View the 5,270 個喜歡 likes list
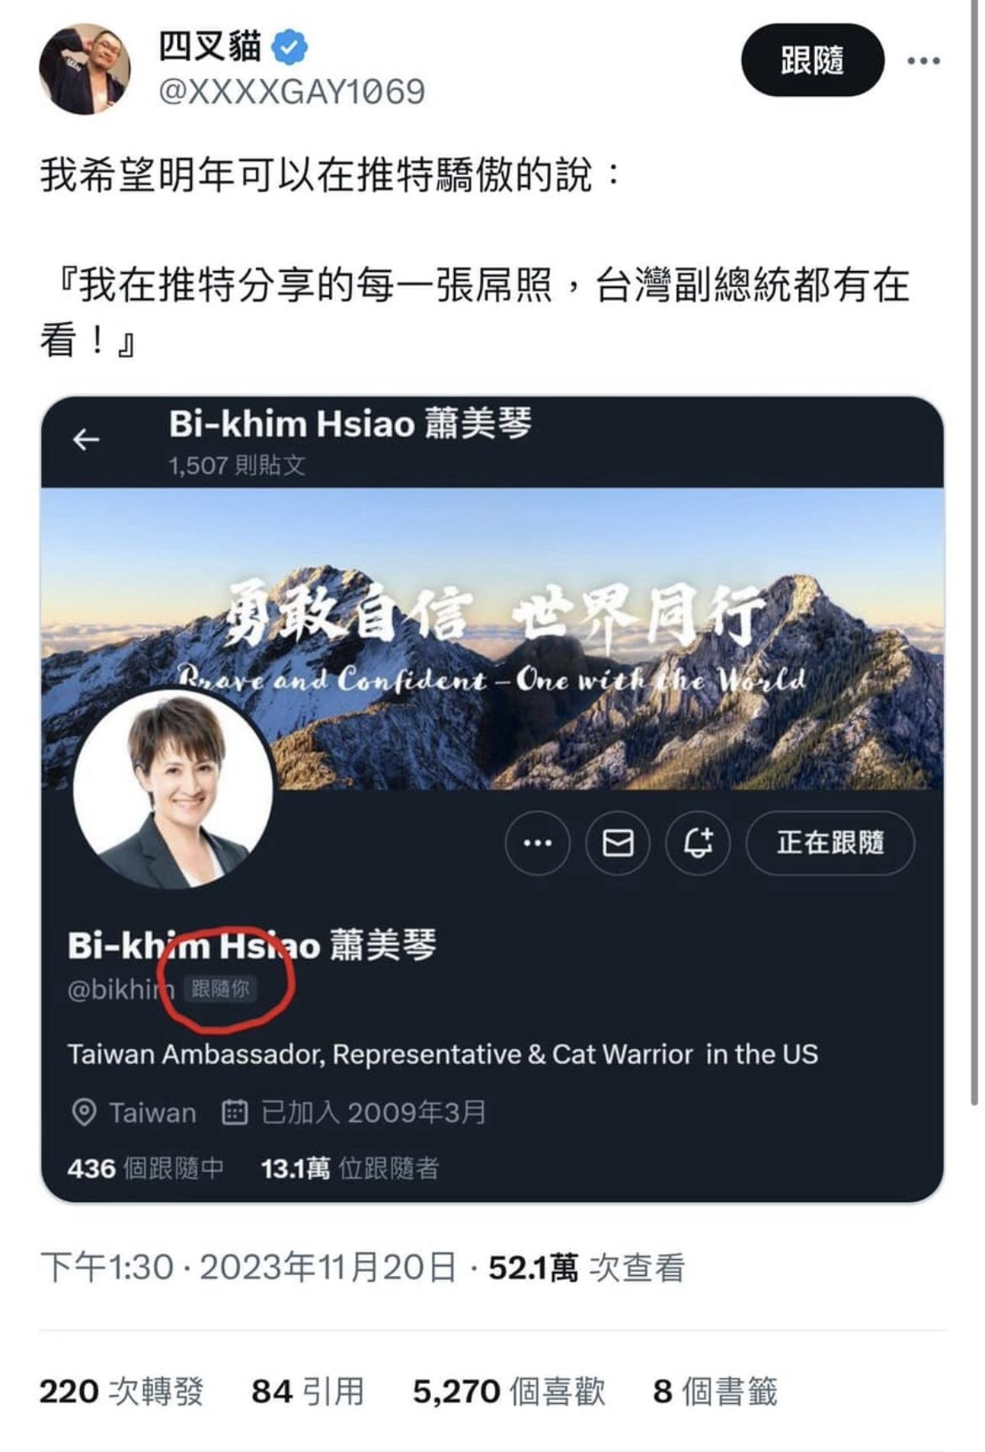This screenshot has height=1452, width=985. (508, 1391)
